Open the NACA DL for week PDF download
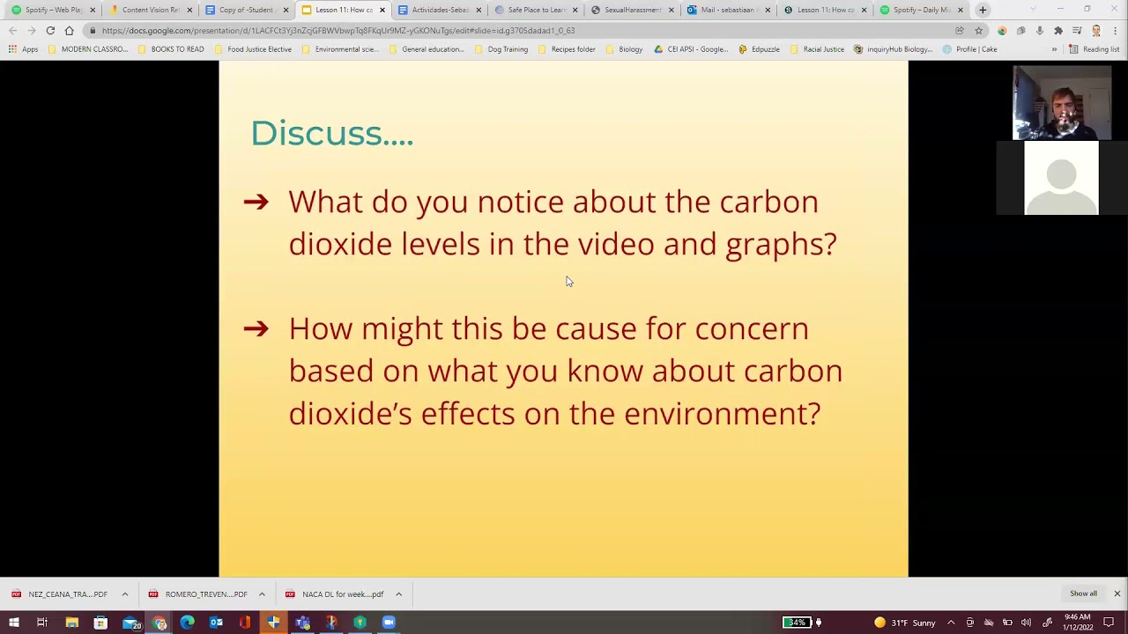Viewport: 1128px width, 634px height. point(335,594)
